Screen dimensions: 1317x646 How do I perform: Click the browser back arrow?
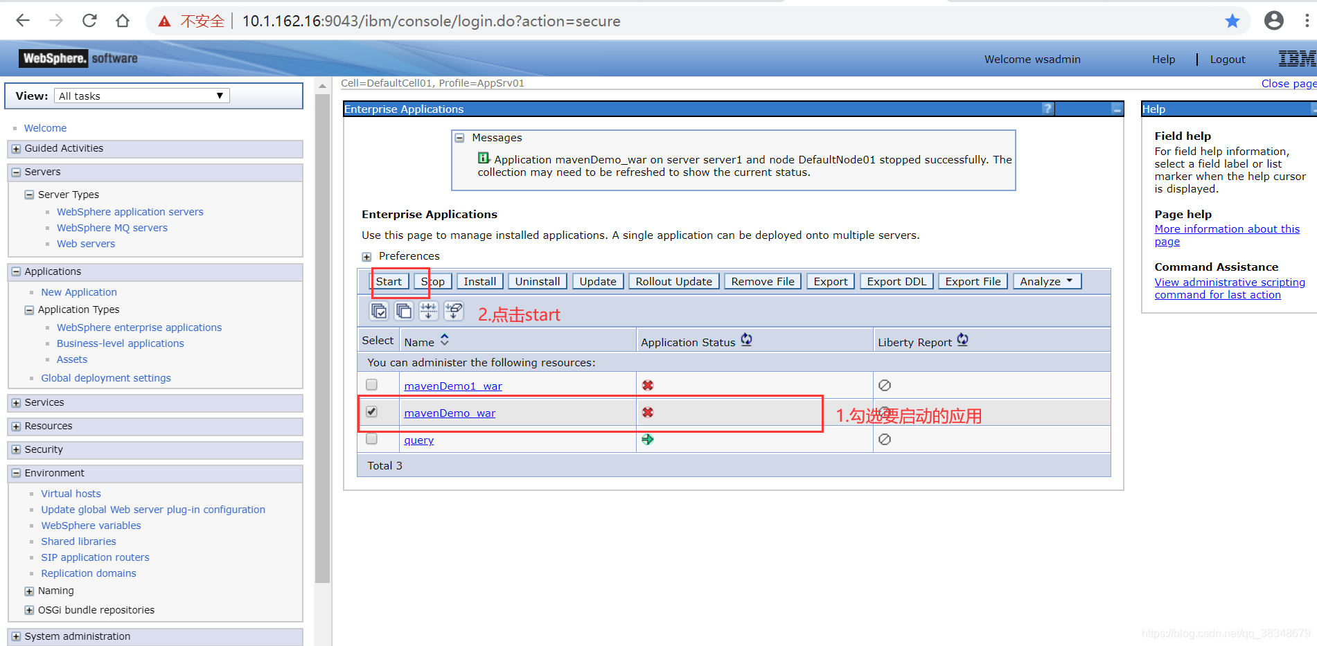tap(23, 21)
